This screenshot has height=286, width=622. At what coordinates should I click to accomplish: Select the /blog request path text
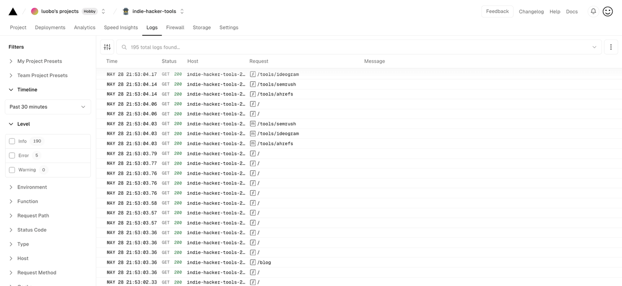click(x=264, y=262)
